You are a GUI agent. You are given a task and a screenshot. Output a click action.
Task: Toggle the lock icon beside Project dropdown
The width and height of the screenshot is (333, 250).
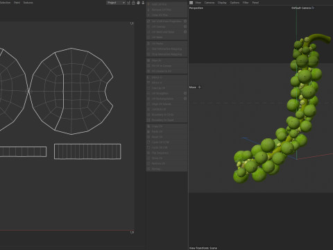point(133,3)
